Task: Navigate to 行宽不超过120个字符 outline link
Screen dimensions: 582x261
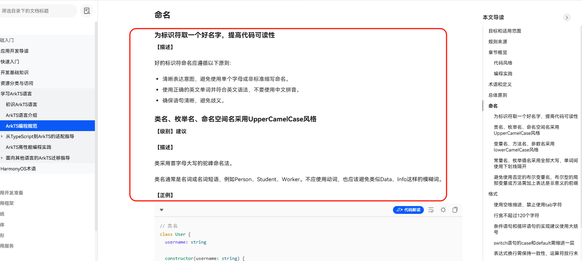Action: click(x=516, y=215)
